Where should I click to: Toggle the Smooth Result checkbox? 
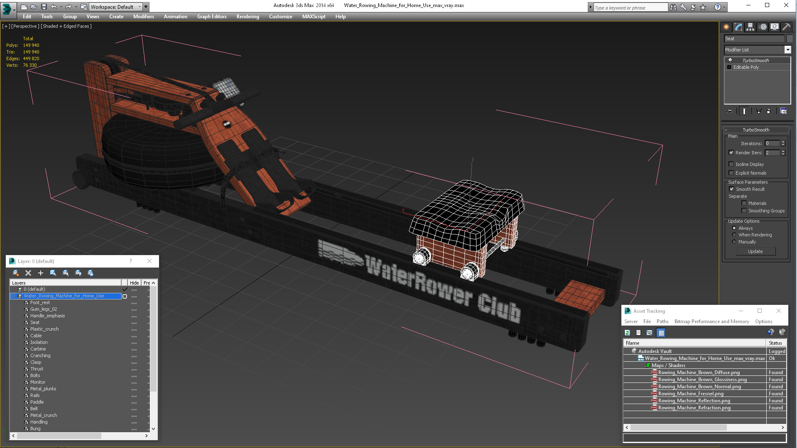pyautogui.click(x=731, y=189)
